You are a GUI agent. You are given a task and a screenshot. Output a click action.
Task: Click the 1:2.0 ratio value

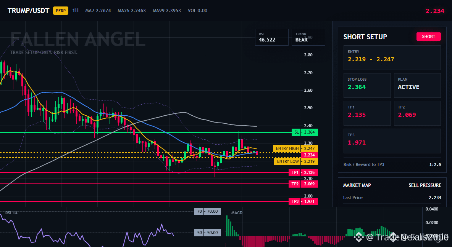435,165
